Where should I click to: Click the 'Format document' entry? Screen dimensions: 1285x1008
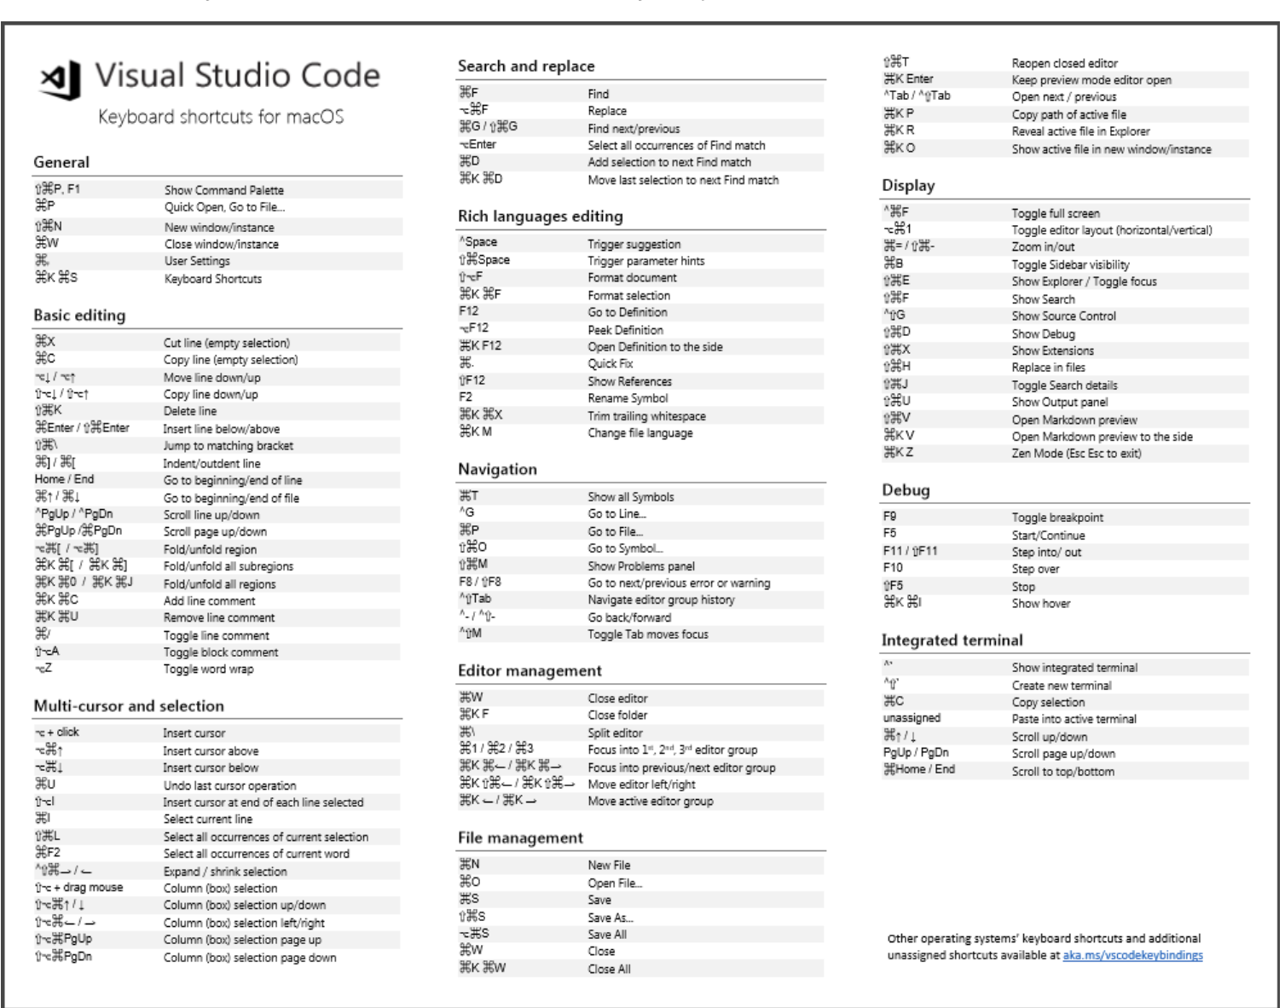(x=632, y=278)
